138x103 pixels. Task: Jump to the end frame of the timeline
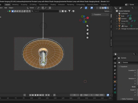pyautogui.click(x=43, y=95)
